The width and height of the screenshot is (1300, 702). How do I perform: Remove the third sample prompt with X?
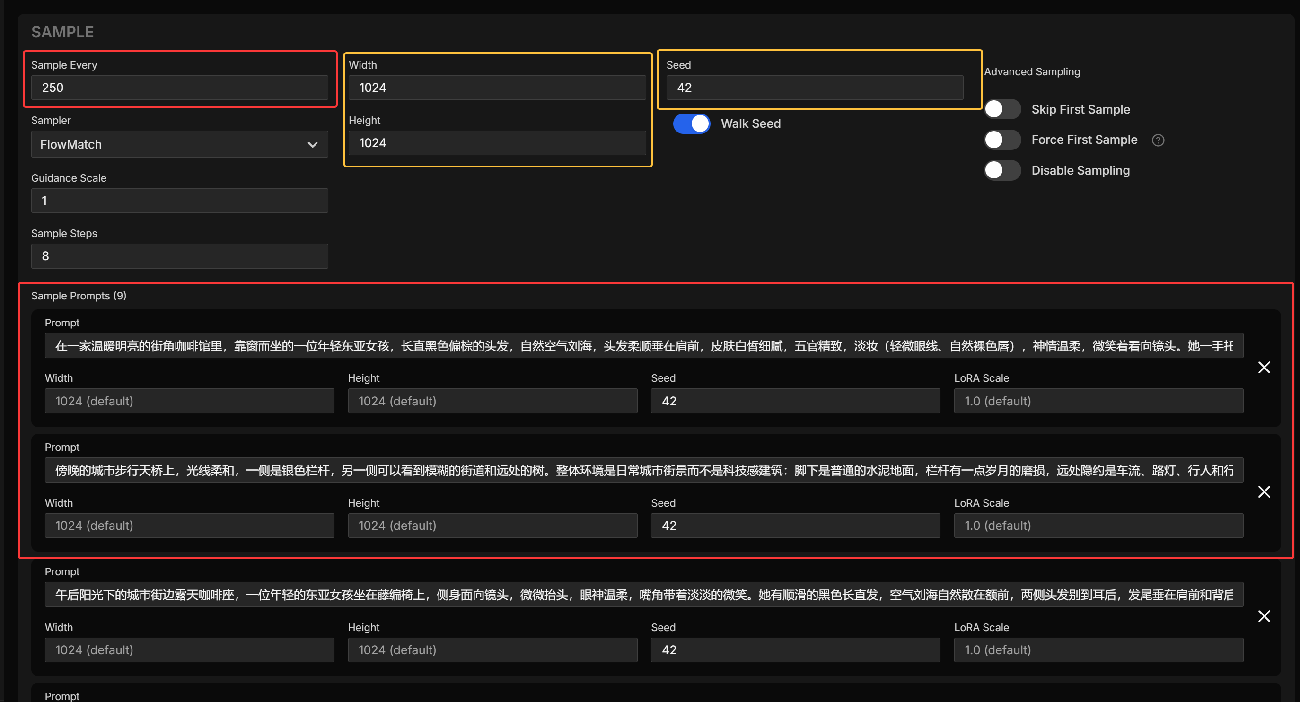(1264, 616)
